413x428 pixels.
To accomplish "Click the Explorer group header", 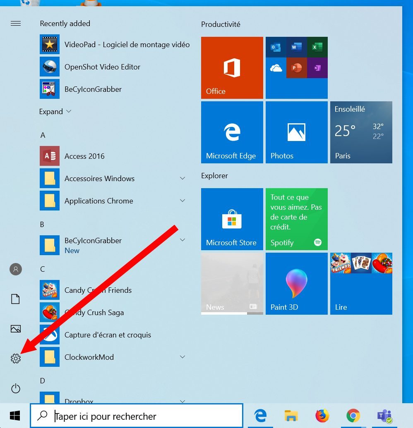I will pyautogui.click(x=214, y=176).
